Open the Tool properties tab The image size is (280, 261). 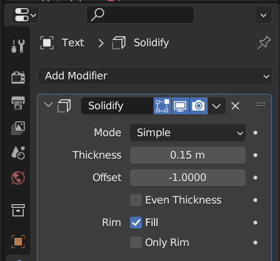click(x=18, y=46)
